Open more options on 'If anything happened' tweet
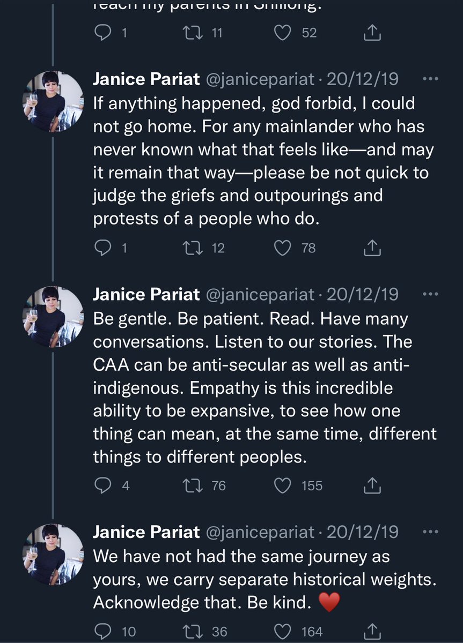 coord(430,80)
